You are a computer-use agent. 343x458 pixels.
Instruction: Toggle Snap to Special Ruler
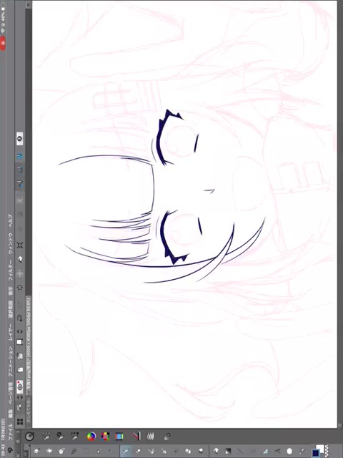click(x=20, y=170)
